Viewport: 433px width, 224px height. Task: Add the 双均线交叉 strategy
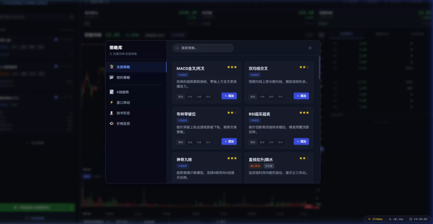point(301,96)
